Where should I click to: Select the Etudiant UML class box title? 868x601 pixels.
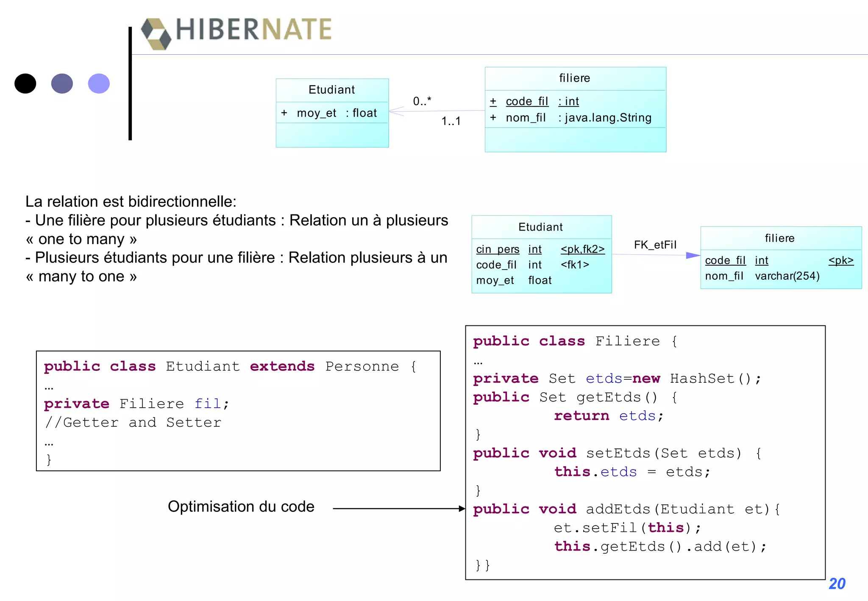331,90
